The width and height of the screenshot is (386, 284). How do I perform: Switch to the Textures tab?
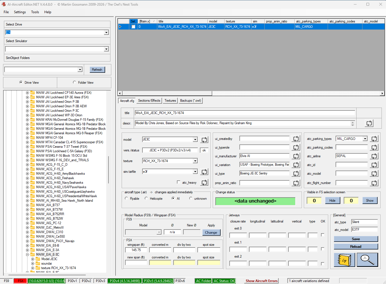point(170,101)
